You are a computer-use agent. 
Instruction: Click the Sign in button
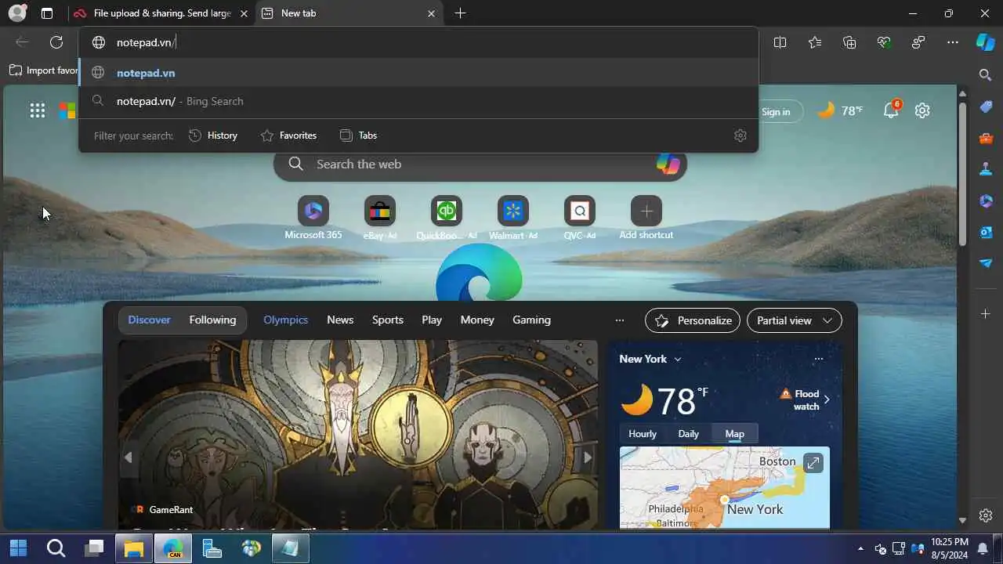776,111
